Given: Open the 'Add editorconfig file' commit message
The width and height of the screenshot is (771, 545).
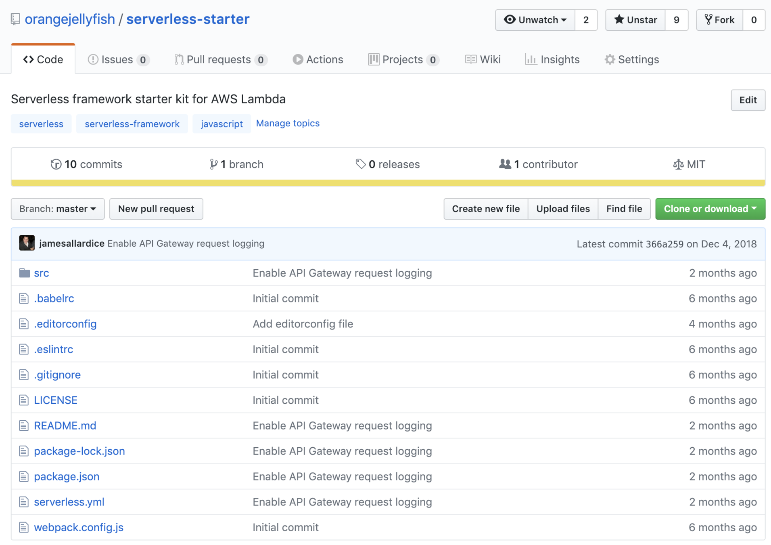Looking at the screenshot, I should [x=303, y=324].
